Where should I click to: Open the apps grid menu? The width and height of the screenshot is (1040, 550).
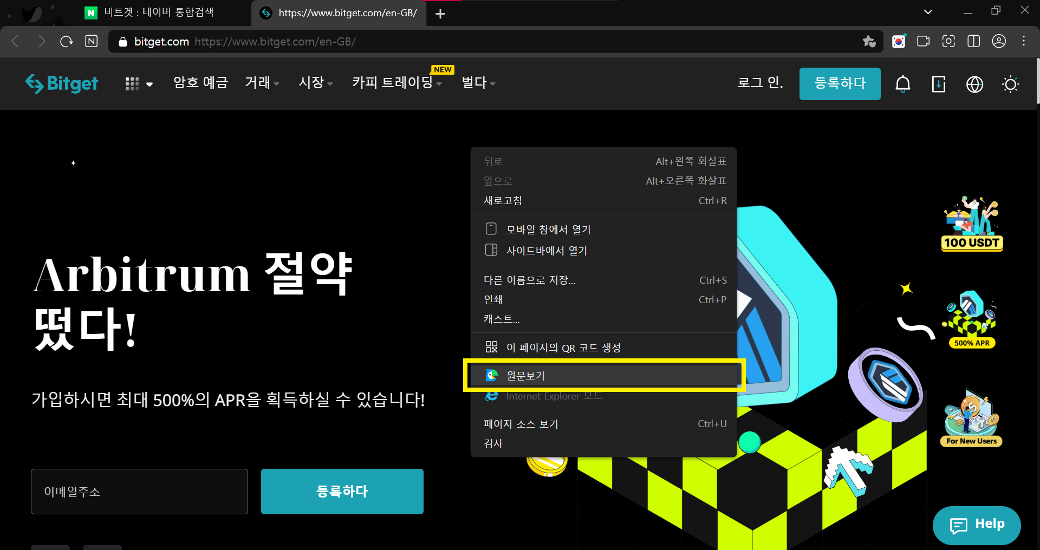[139, 83]
